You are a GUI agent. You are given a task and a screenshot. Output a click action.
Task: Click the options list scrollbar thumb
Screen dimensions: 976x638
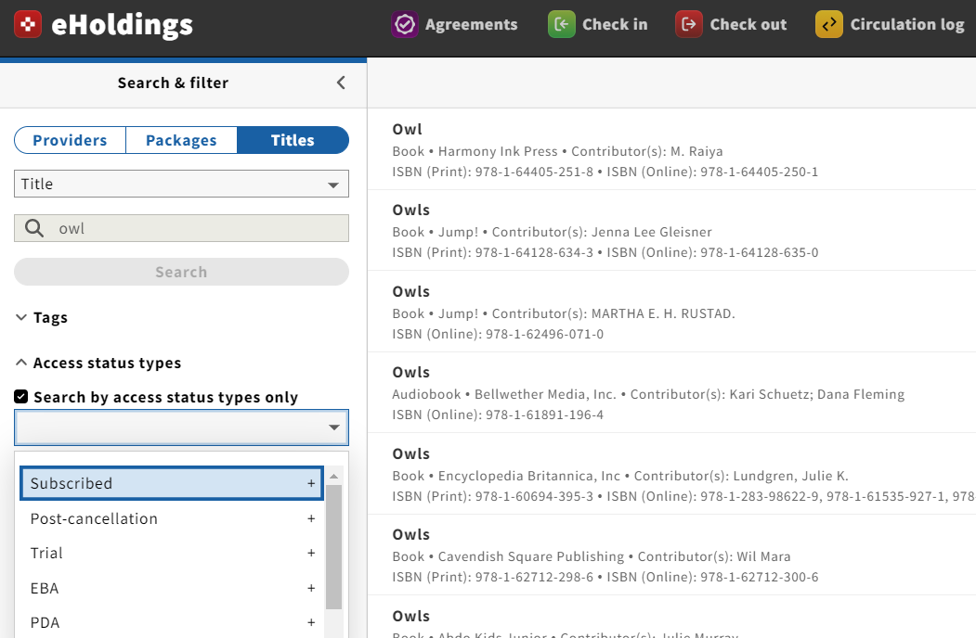point(333,546)
